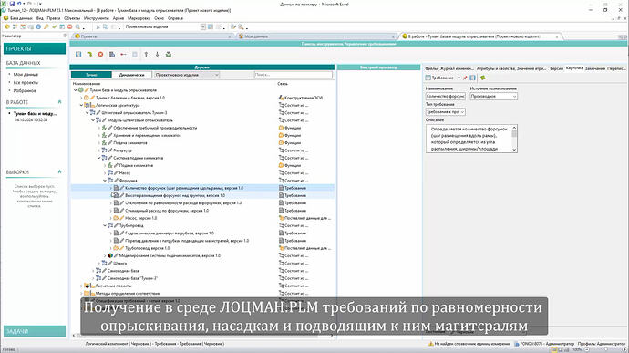
Task: Open the Файлы tab in the properties panel
Action: click(x=431, y=68)
